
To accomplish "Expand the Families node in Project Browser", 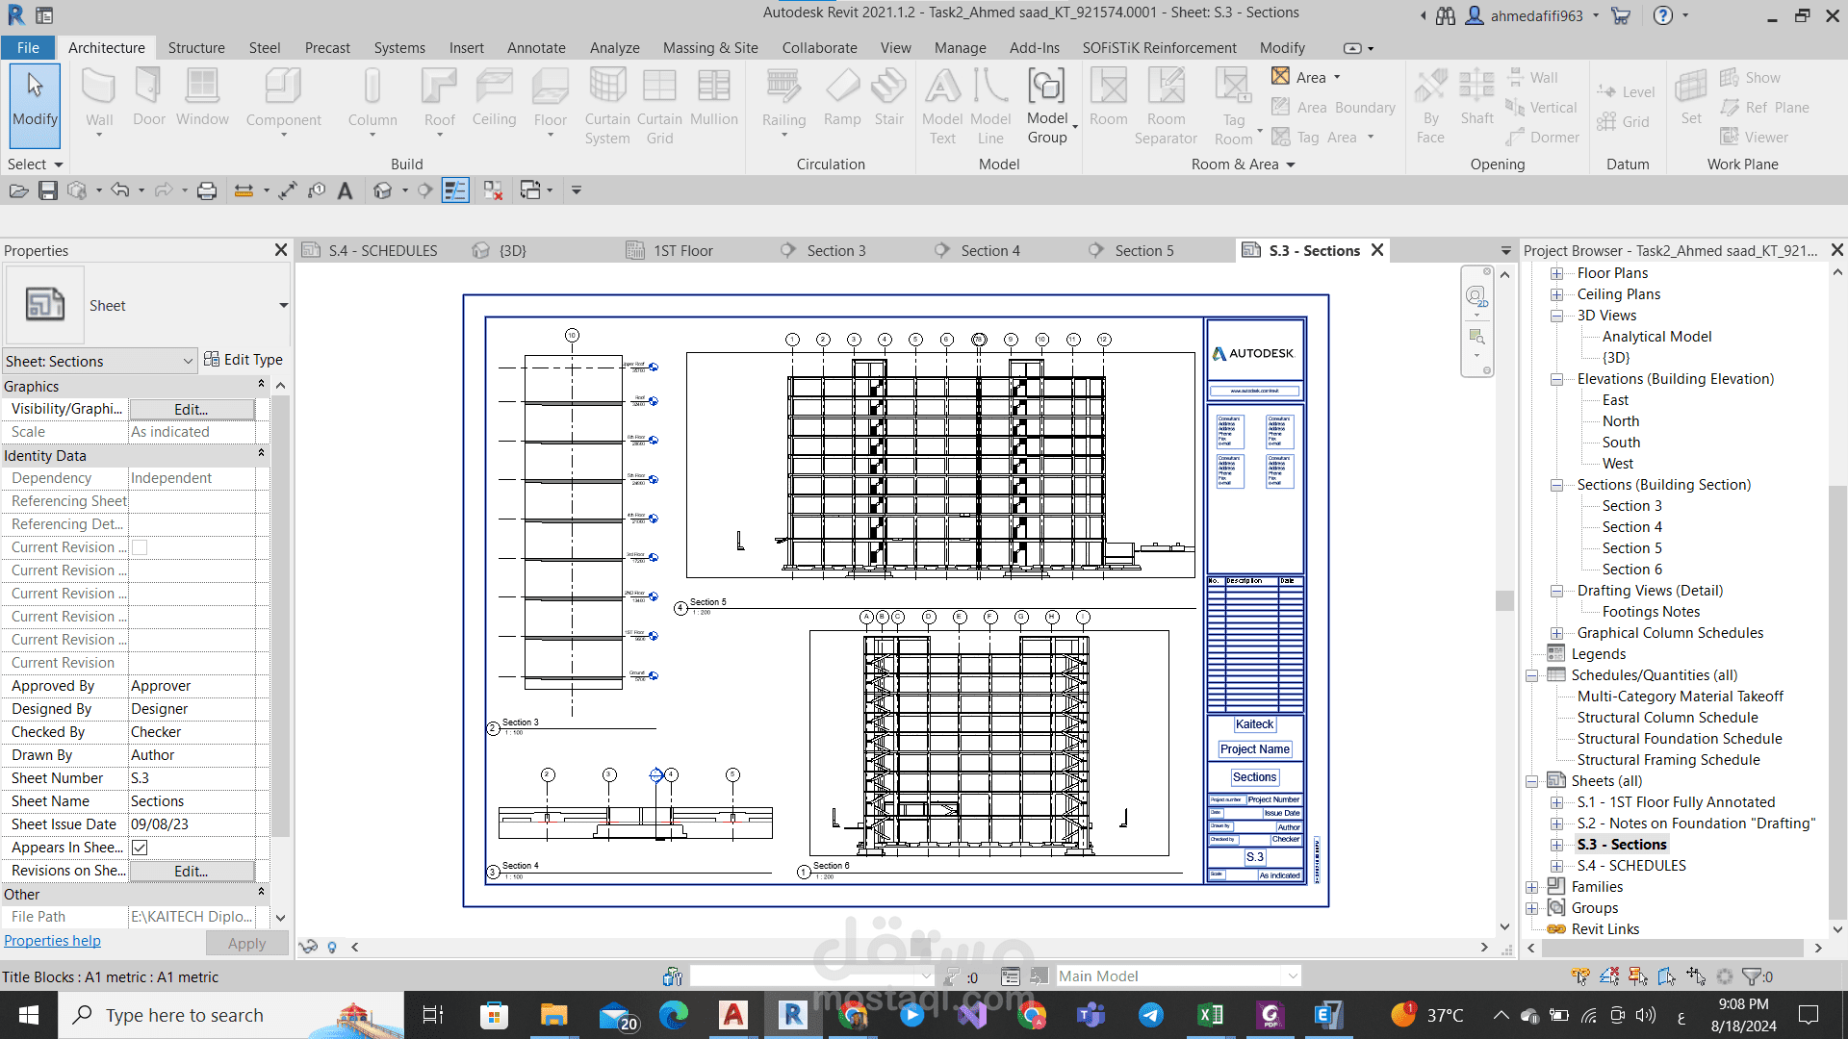I will click(x=1531, y=887).
